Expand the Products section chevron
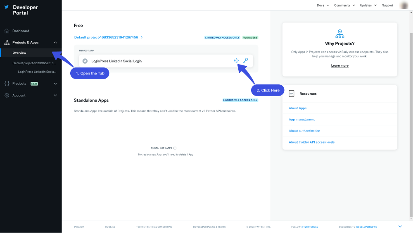 coord(55,84)
